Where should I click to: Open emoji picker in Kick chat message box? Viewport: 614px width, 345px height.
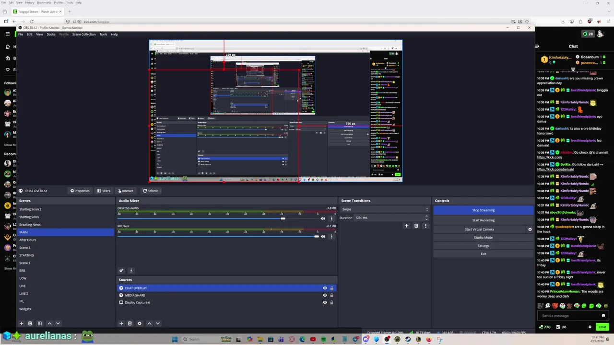click(603, 316)
